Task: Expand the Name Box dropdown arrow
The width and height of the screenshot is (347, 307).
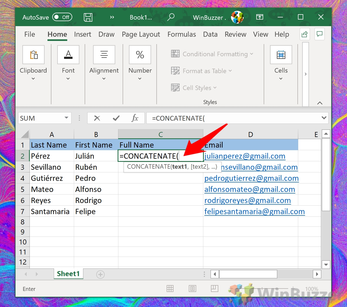Action: [66, 118]
